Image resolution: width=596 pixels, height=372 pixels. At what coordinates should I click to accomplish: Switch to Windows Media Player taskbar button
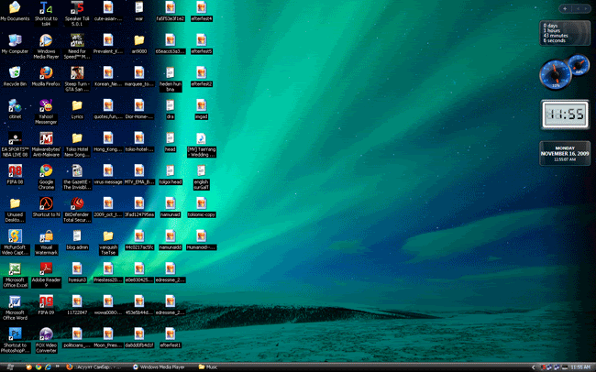158,367
